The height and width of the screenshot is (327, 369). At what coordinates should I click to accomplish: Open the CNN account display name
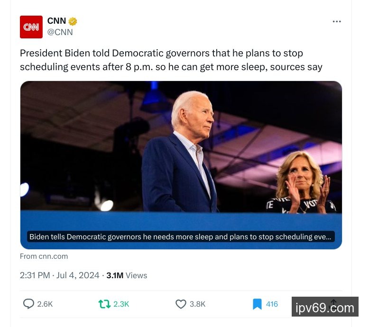(x=56, y=21)
